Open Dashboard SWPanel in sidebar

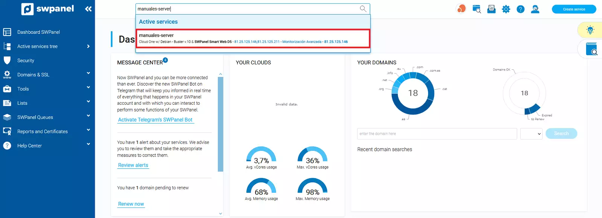38,32
